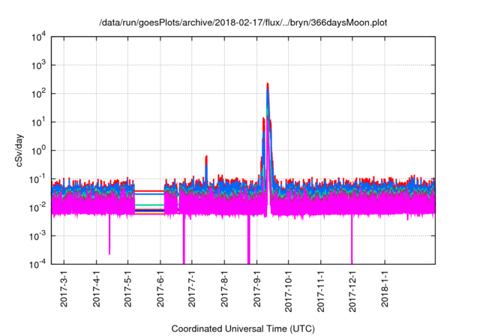Select the 2018-1-1 date tick label

(385, 292)
